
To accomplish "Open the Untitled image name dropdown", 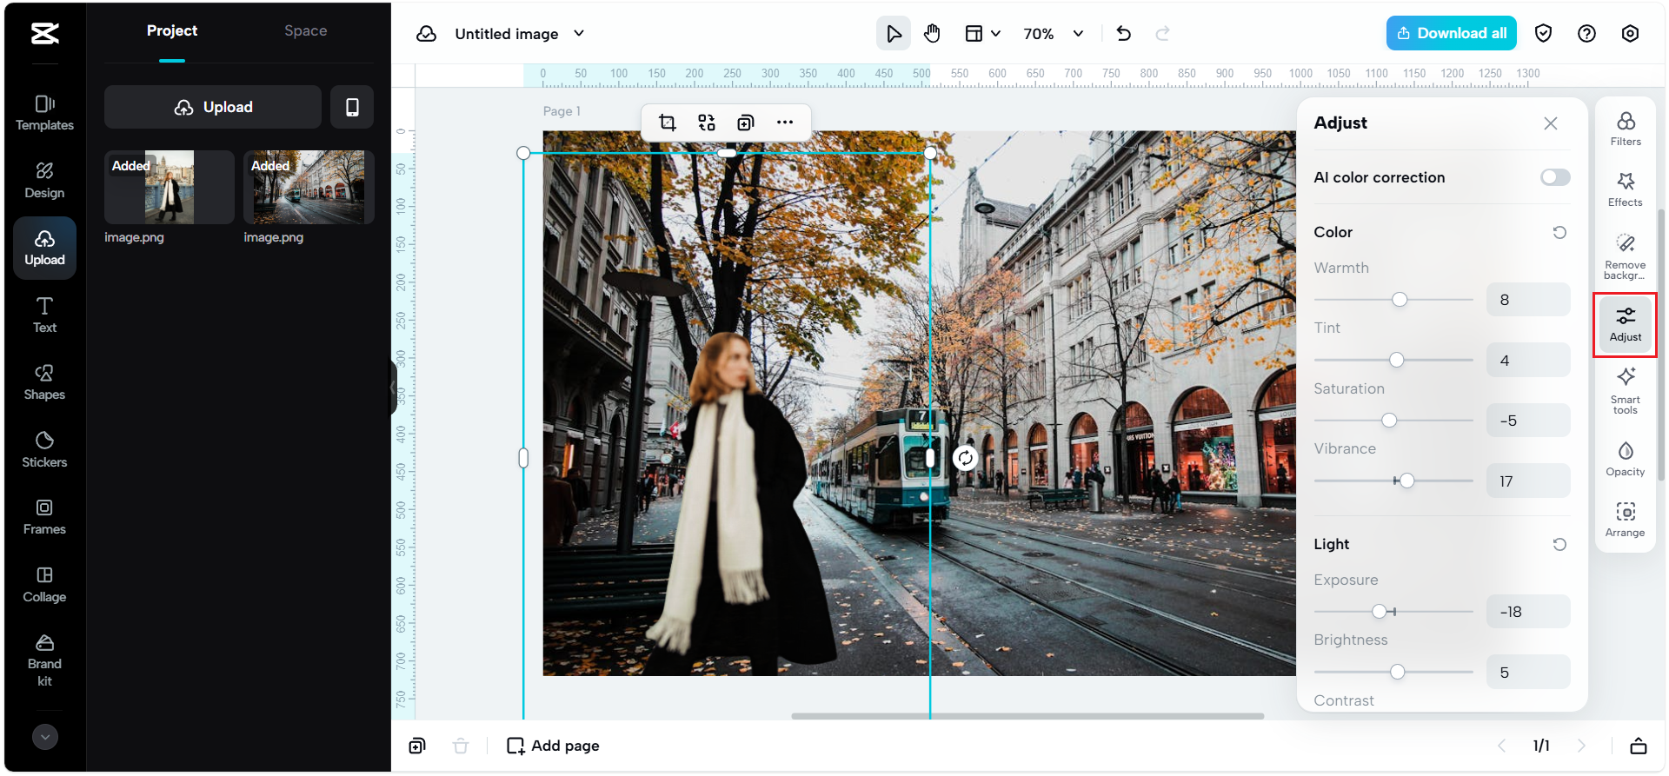I will click(579, 34).
